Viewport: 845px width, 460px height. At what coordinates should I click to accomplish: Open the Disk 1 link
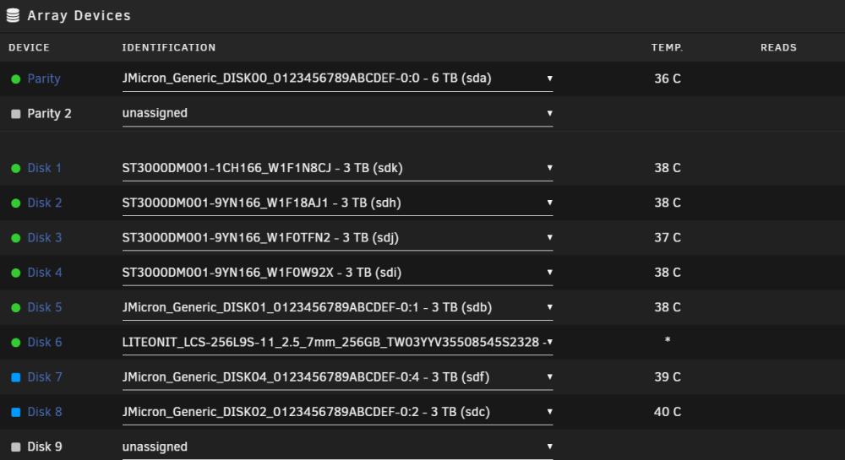pos(44,168)
